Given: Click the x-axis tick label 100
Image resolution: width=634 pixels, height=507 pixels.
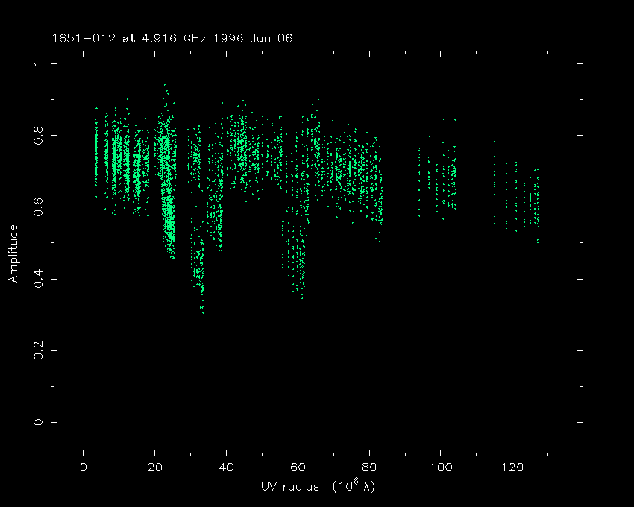Looking at the screenshot, I should click(x=441, y=467).
